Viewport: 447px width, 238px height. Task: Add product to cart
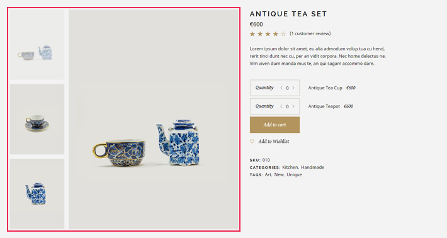274,125
